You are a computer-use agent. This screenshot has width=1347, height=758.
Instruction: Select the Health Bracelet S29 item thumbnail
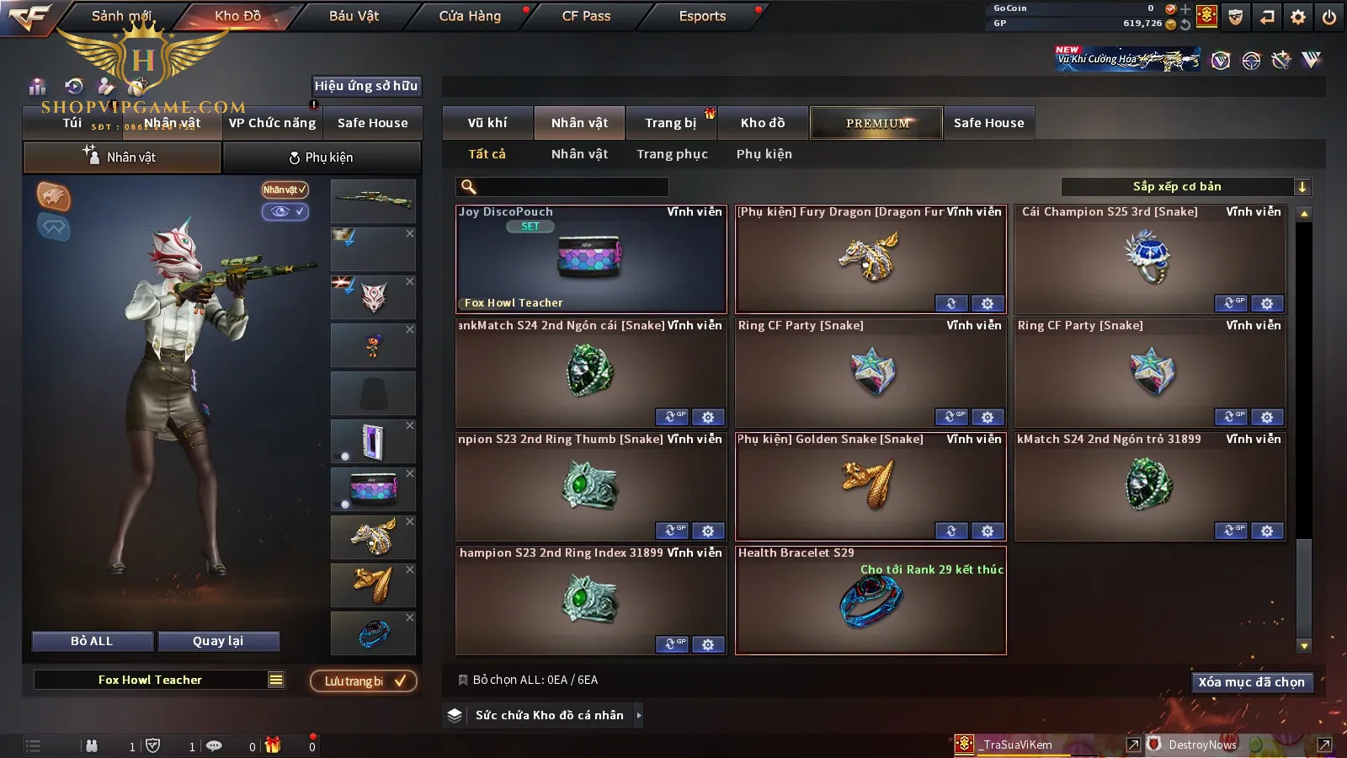[x=870, y=601]
